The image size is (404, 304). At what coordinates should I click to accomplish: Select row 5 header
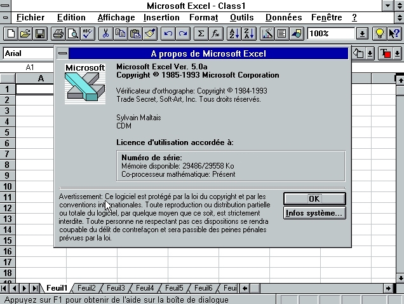8,132
